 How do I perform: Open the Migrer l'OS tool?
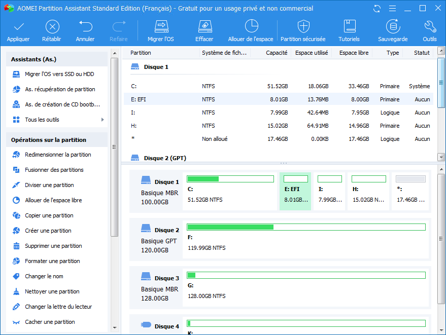(x=161, y=27)
